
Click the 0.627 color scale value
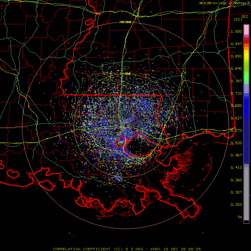click(236, 118)
